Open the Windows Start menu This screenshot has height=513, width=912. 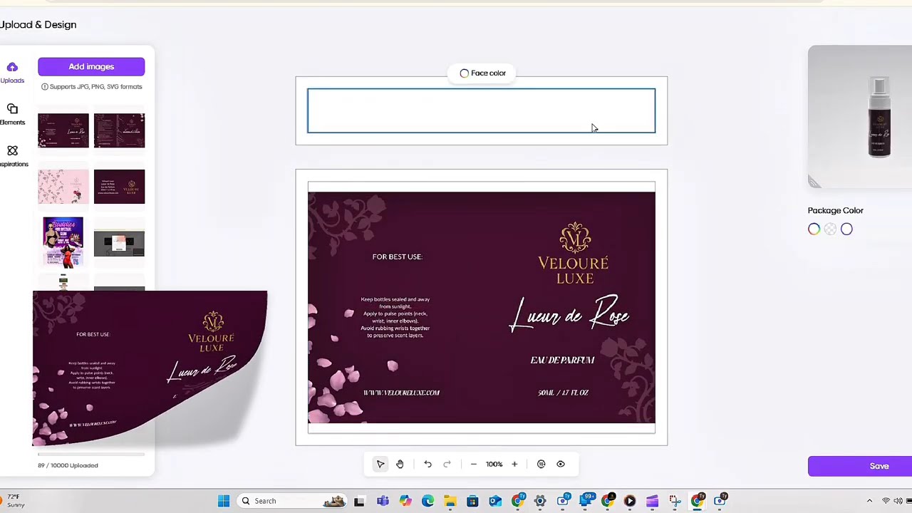tap(224, 501)
